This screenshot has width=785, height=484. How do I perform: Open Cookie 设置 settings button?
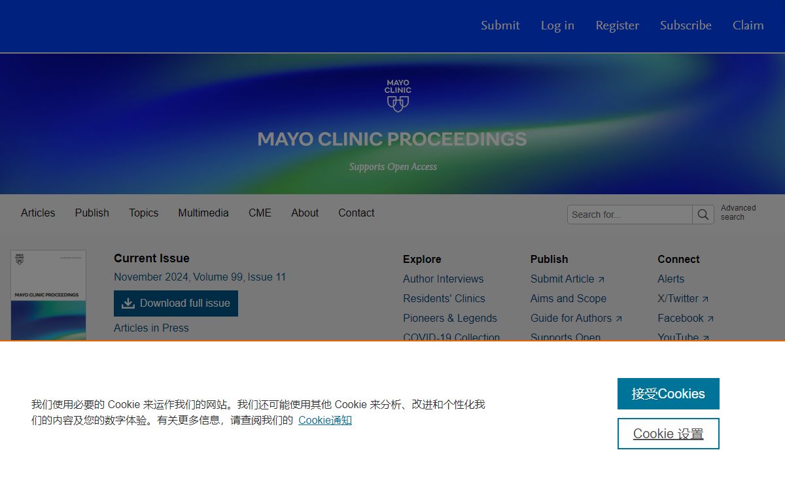[668, 434]
